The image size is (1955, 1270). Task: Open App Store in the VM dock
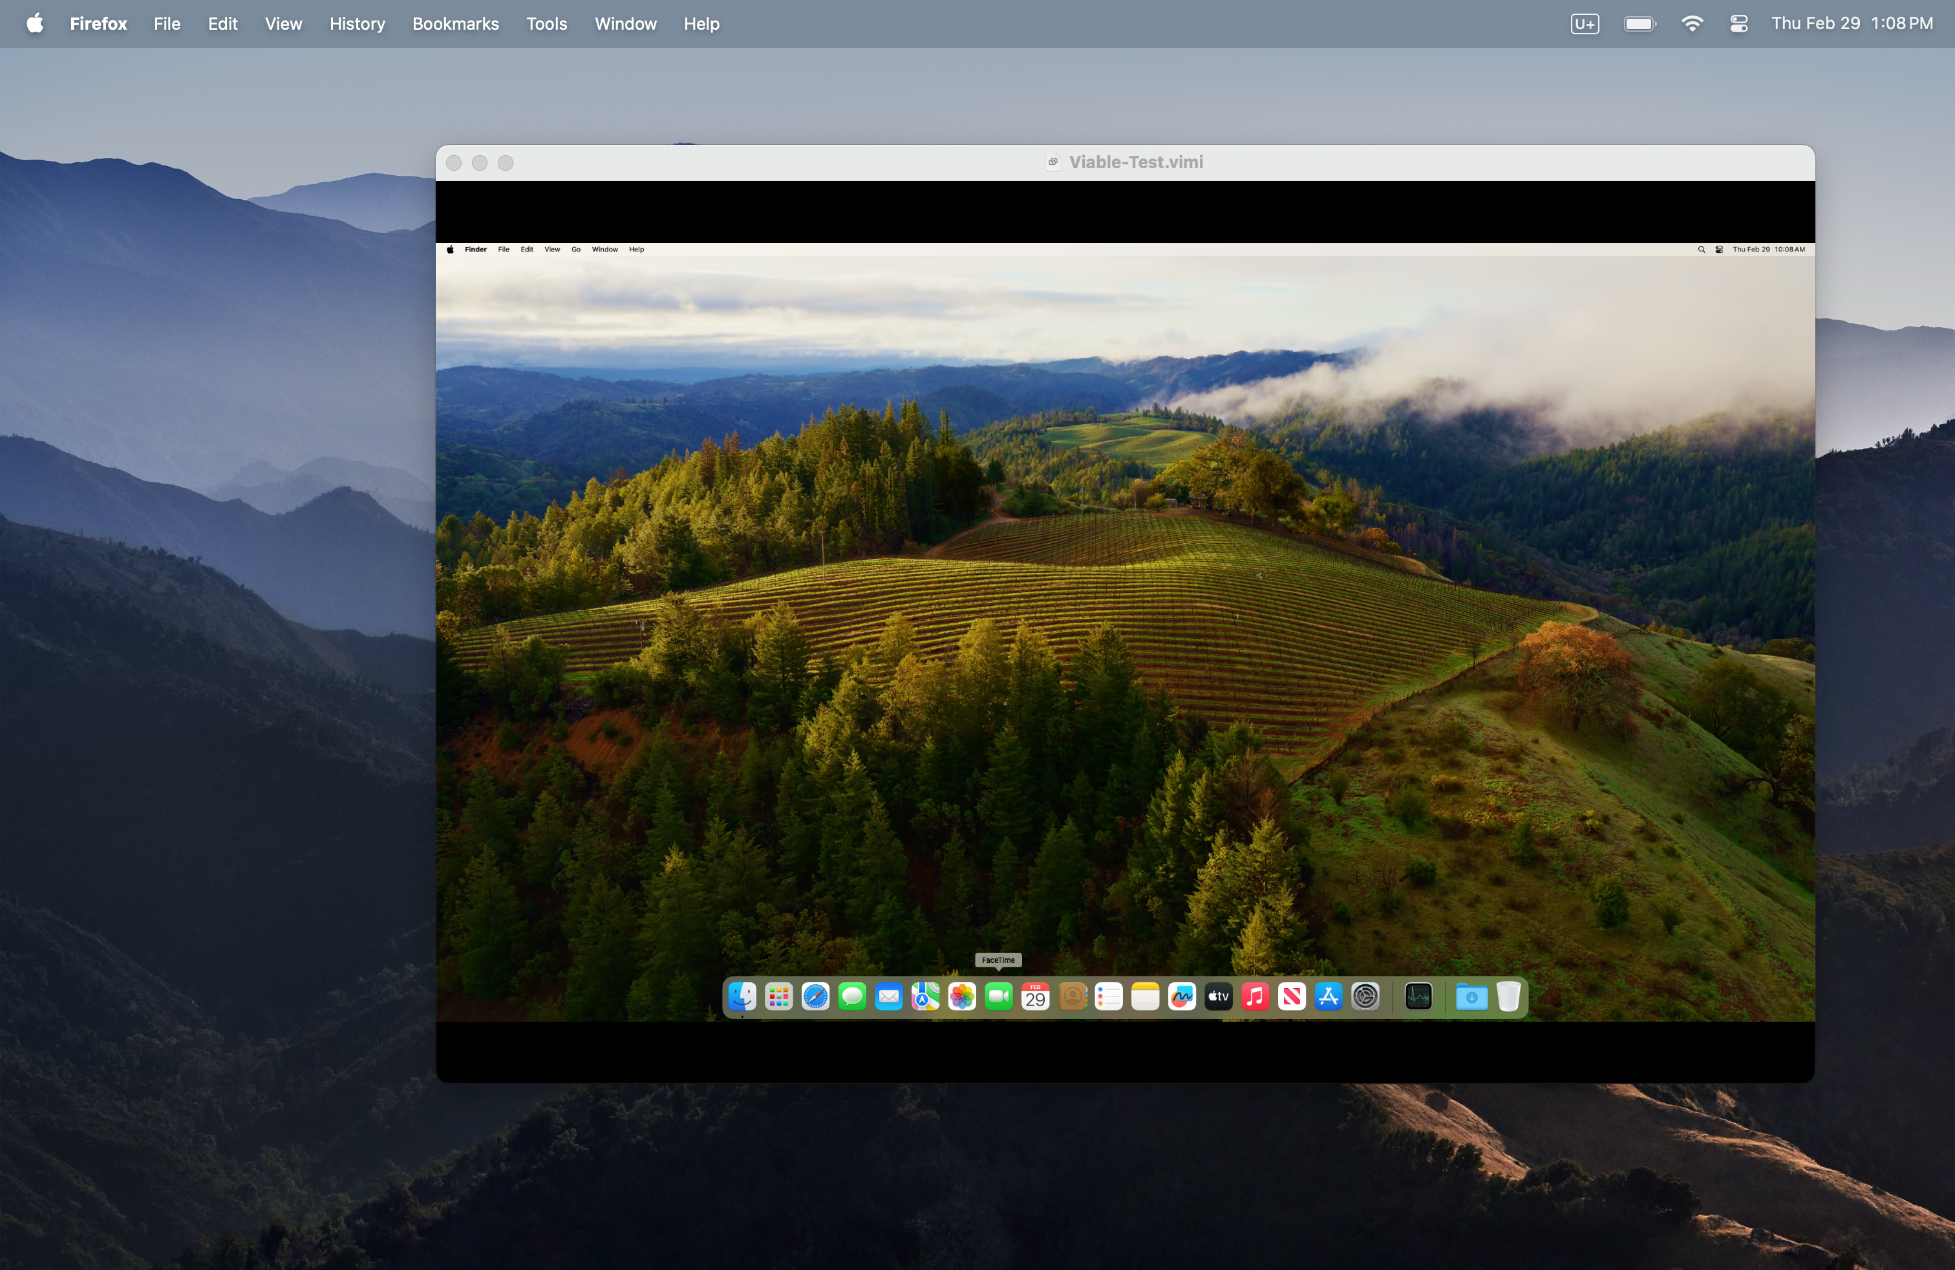1329,997
